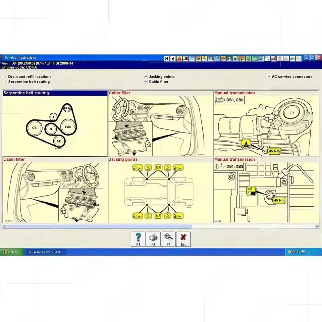Click 45 Nm label in upper transmission
The width and height of the screenshot is (322, 322).
click(274, 151)
